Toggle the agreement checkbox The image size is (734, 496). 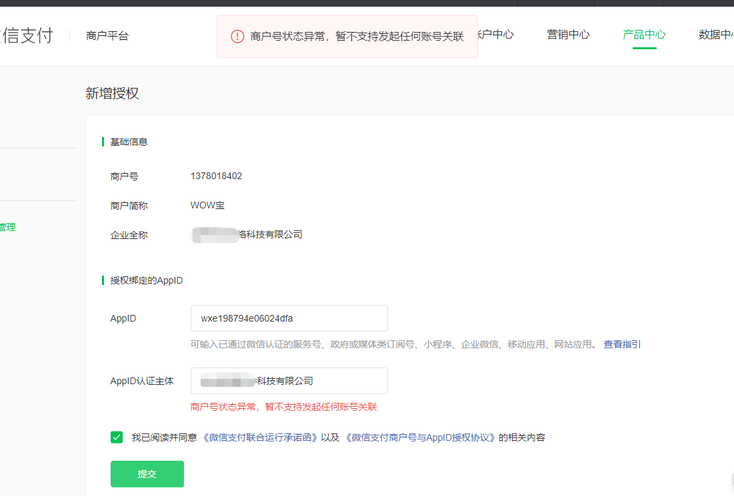[x=117, y=437]
